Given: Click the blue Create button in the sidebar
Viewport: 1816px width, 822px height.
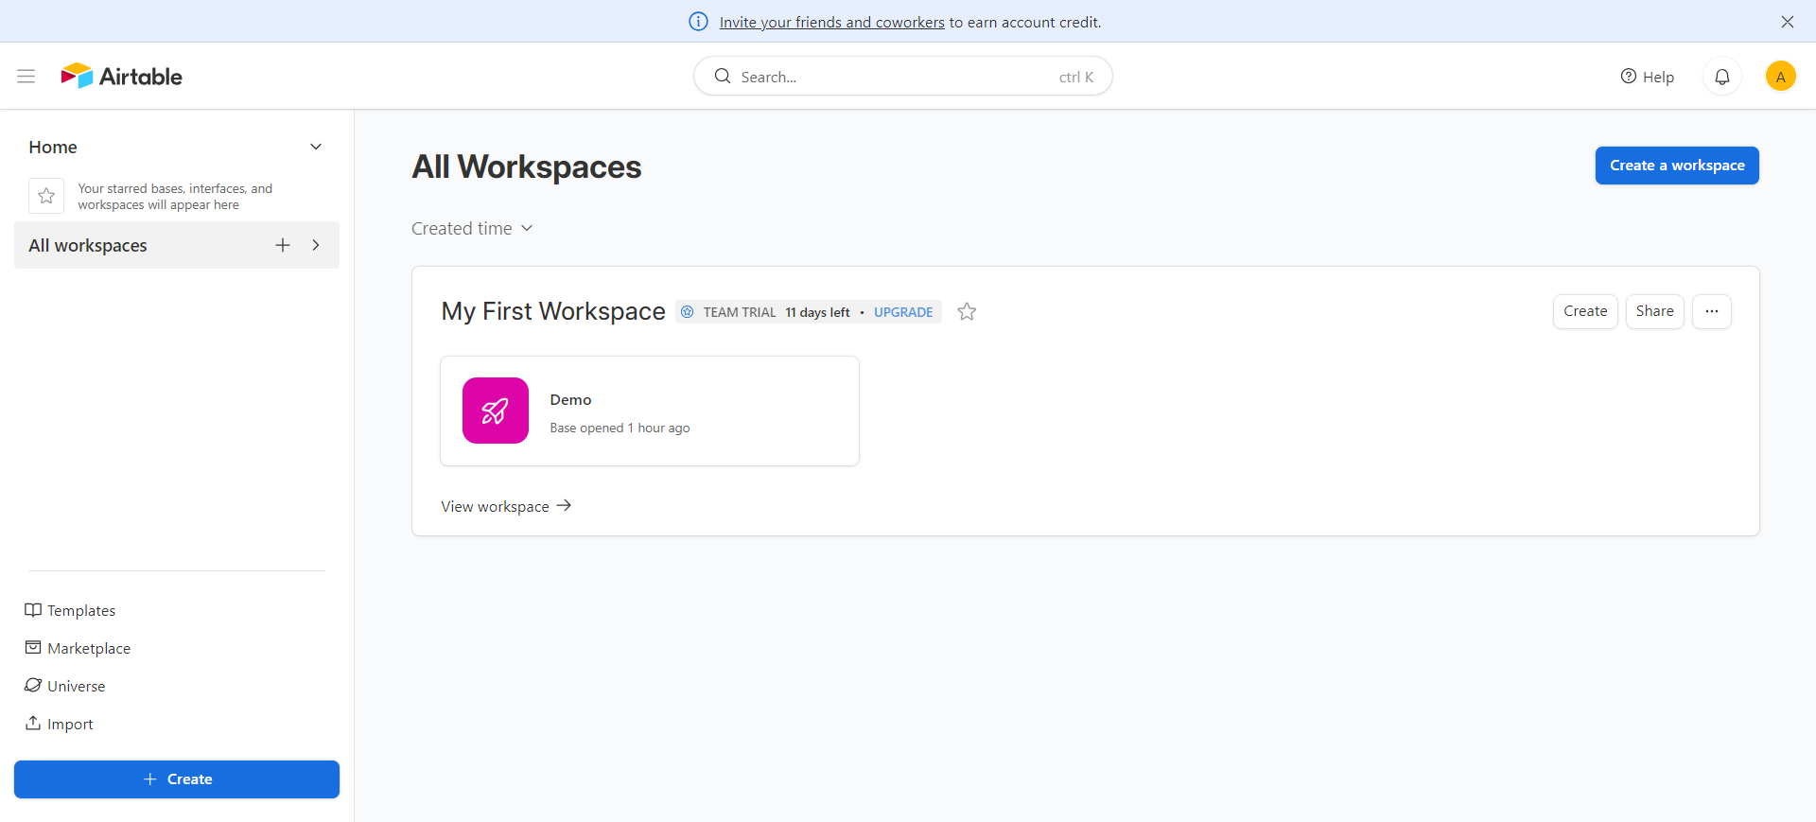Looking at the screenshot, I should tap(177, 779).
